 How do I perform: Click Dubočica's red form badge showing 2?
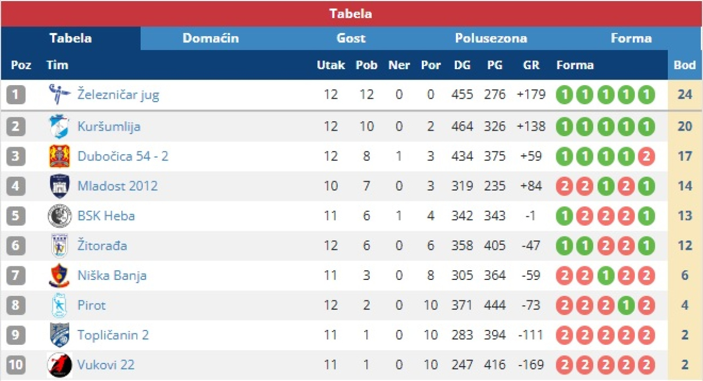646,156
